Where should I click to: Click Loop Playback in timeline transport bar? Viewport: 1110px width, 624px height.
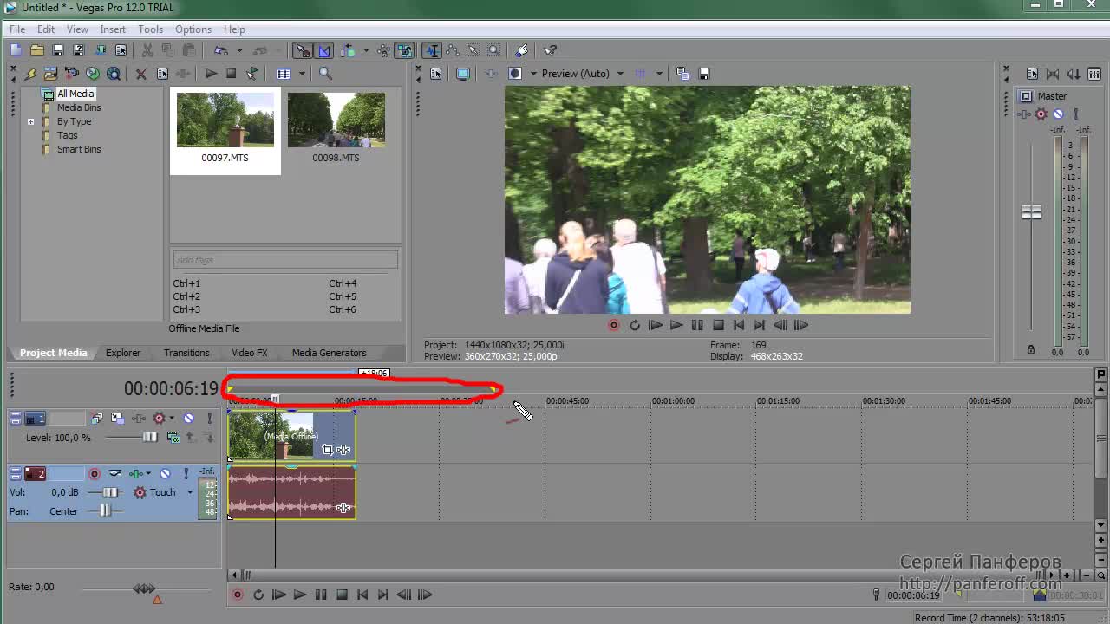click(x=258, y=595)
